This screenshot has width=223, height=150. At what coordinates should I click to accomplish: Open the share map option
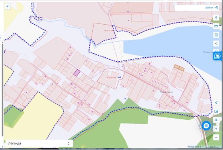[x=216, y=44]
